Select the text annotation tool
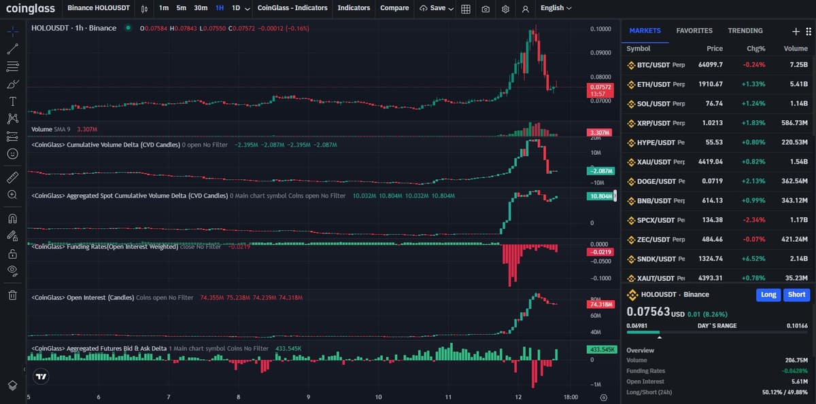Image resolution: width=816 pixels, height=404 pixels. (x=12, y=101)
